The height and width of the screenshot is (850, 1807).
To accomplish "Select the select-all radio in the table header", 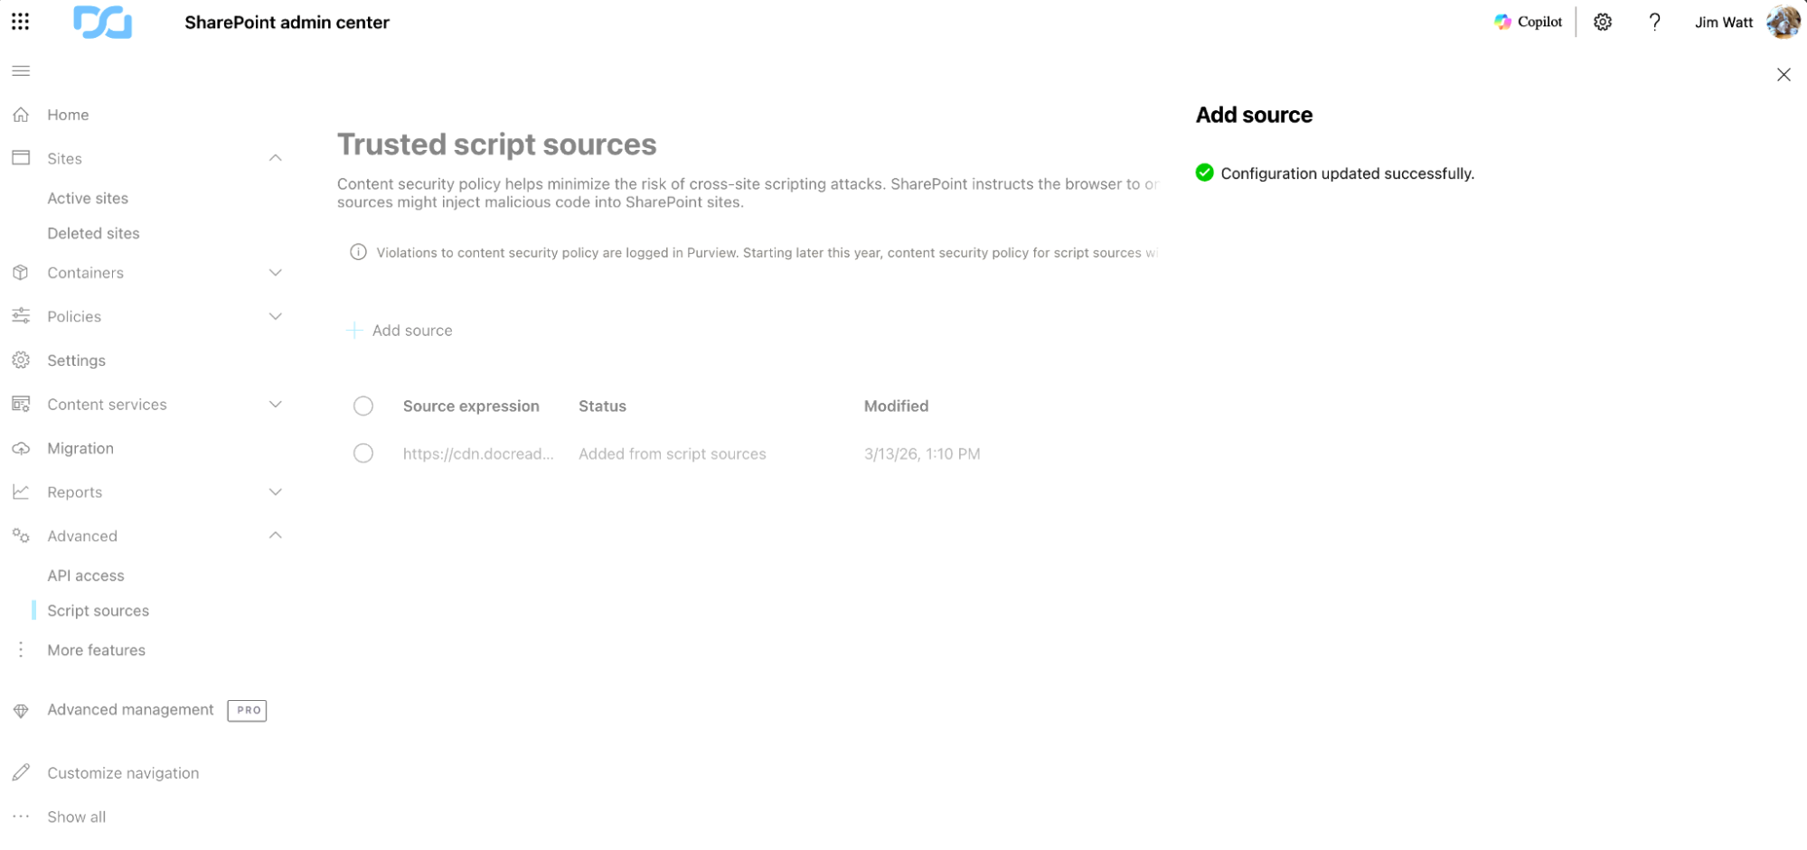I will point(362,406).
